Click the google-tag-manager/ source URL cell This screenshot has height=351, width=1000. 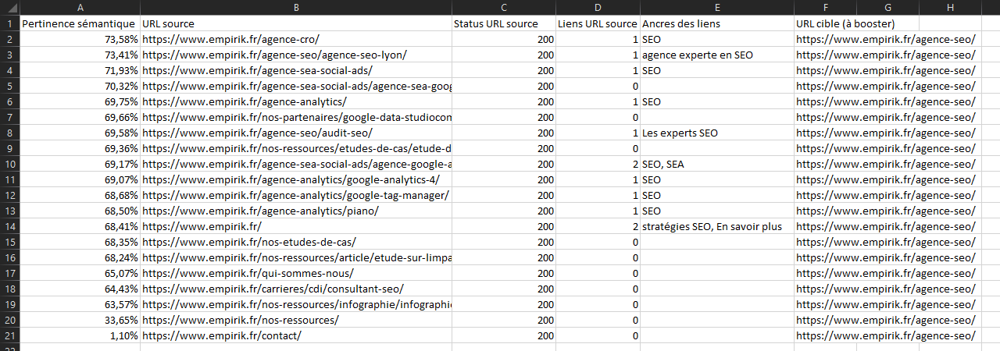pos(296,195)
